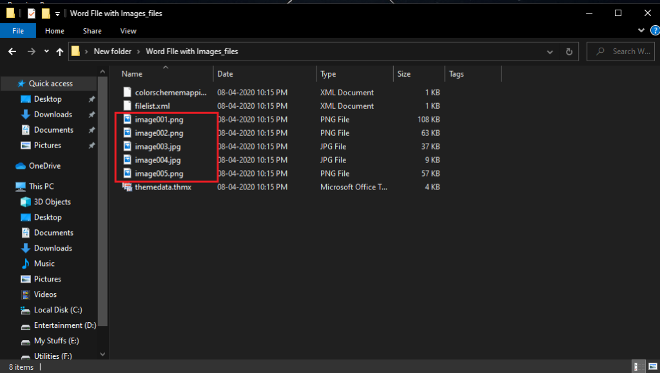Viewport: 660px width, 373px height.
Task: Open the File menu
Action: [17, 30]
